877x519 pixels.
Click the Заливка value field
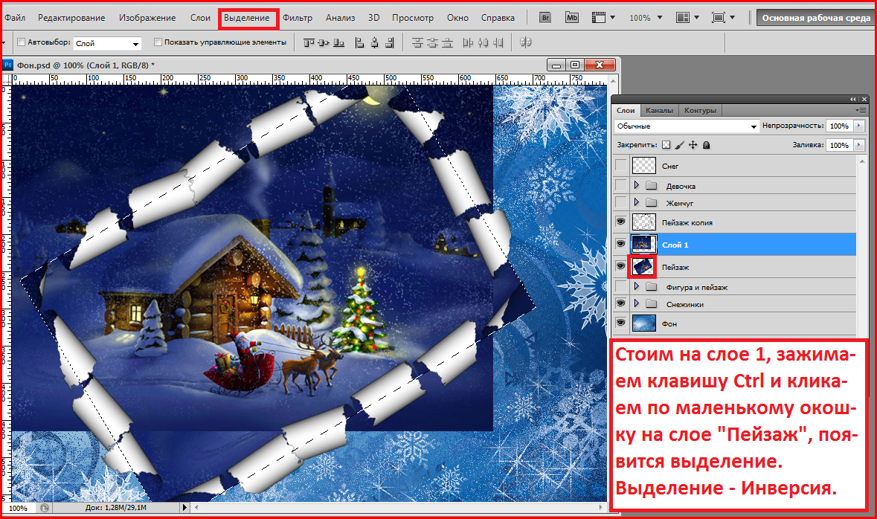pyautogui.click(x=840, y=145)
